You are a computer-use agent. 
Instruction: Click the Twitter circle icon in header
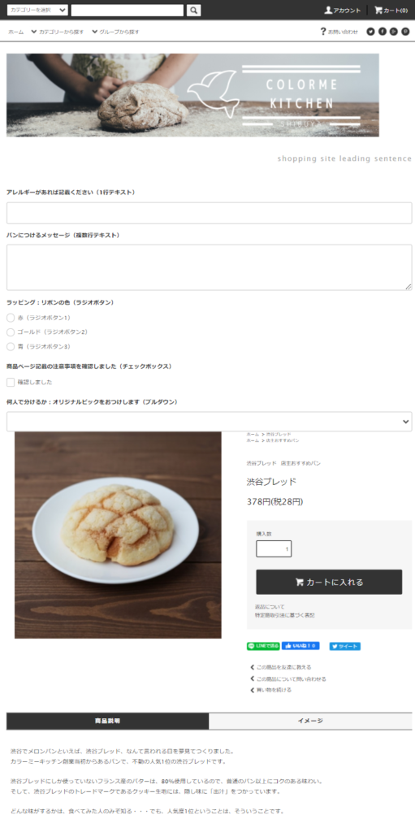click(x=370, y=32)
